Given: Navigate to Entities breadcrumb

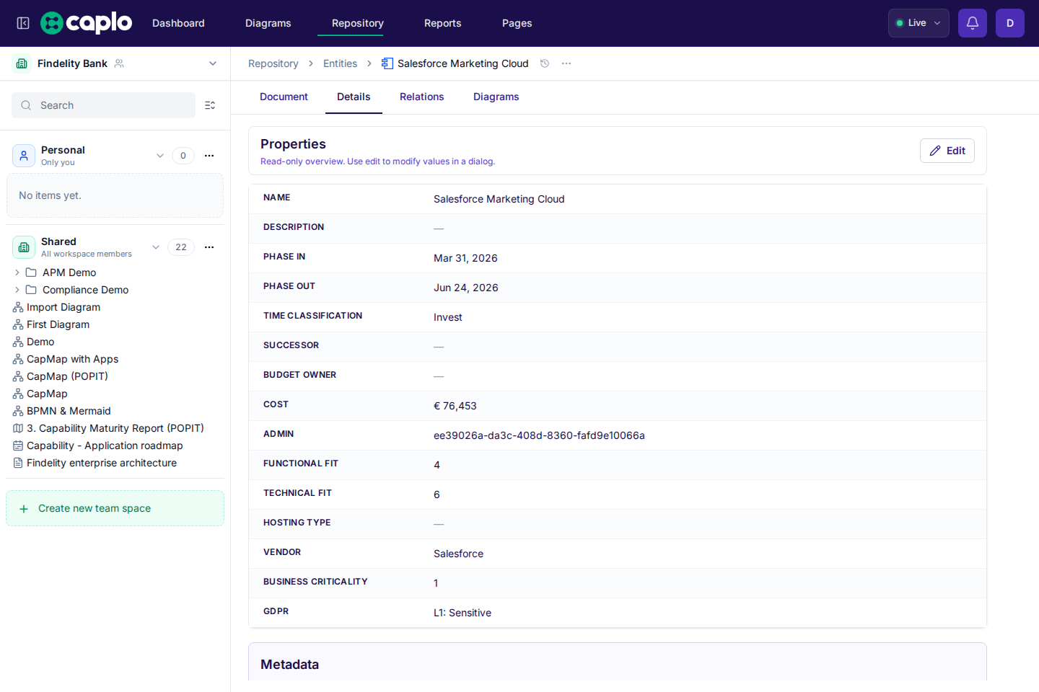Looking at the screenshot, I should tap(341, 63).
